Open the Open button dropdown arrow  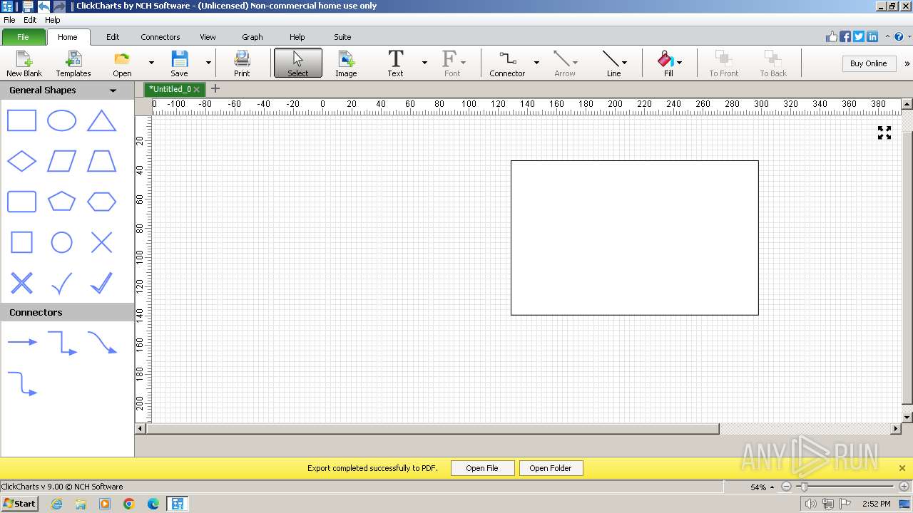[151, 63]
